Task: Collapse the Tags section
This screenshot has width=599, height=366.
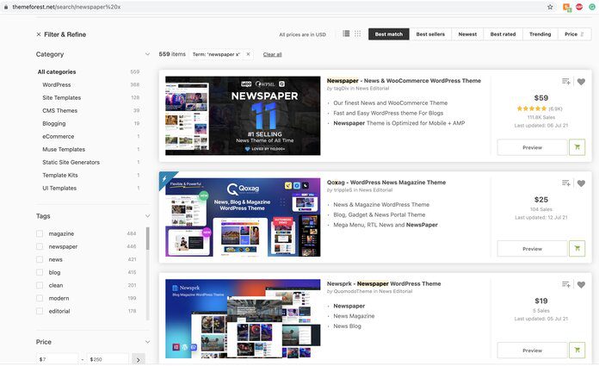Action: point(147,216)
